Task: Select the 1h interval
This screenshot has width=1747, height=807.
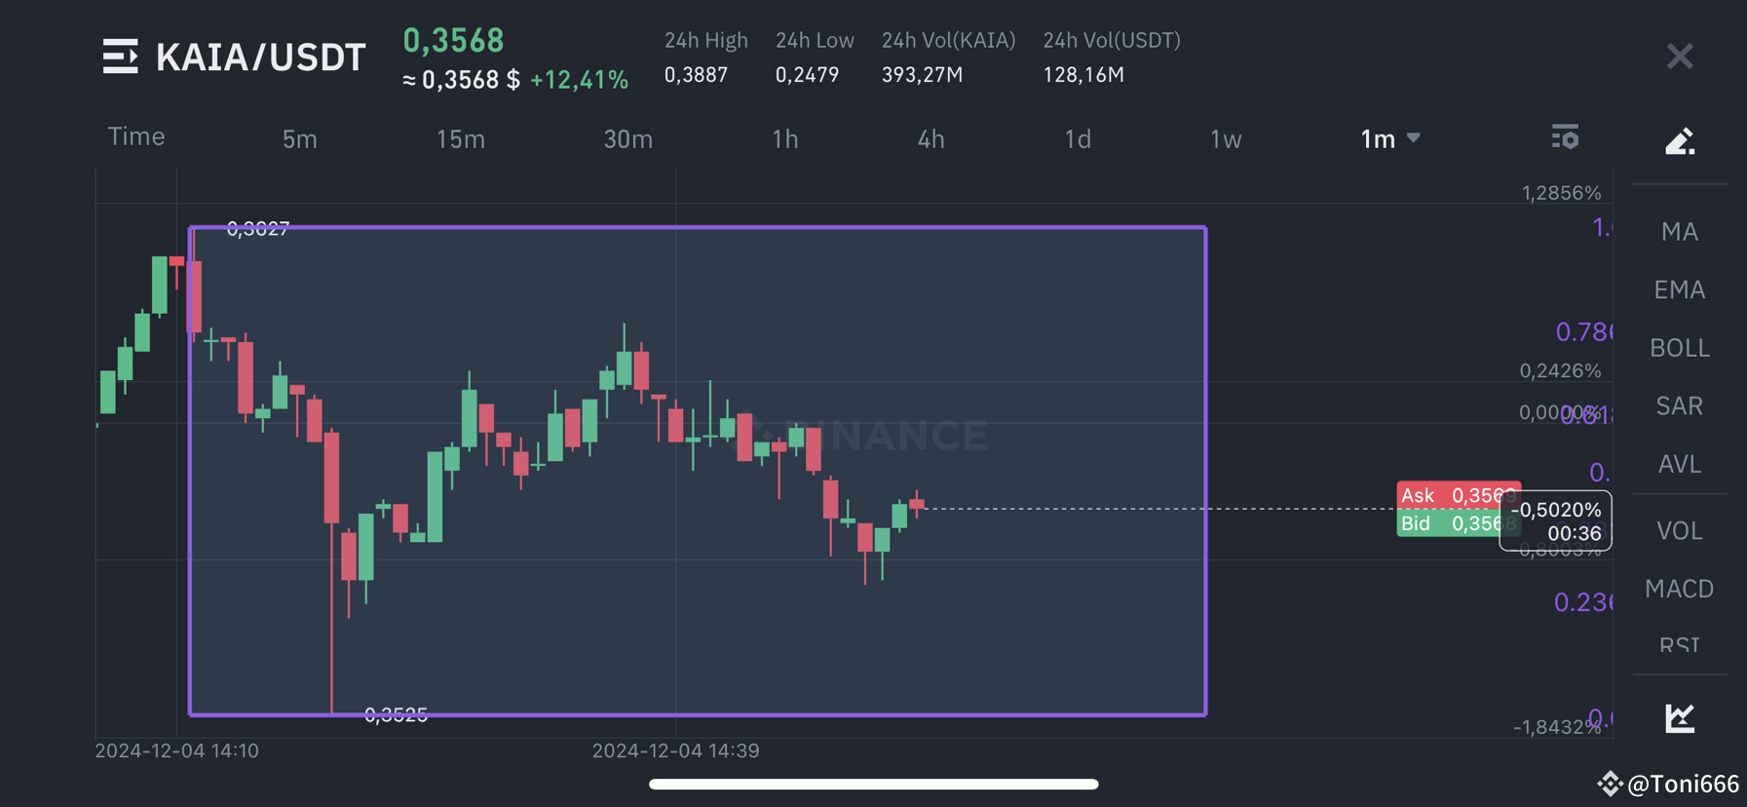Action: 785,139
